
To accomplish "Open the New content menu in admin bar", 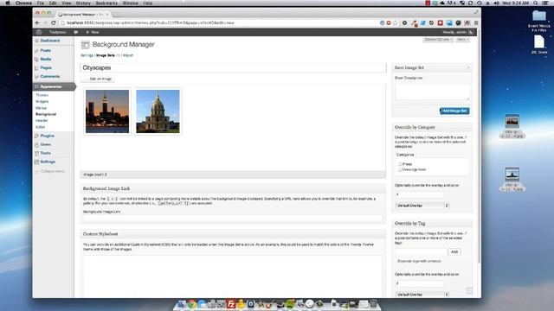I will click(93, 32).
